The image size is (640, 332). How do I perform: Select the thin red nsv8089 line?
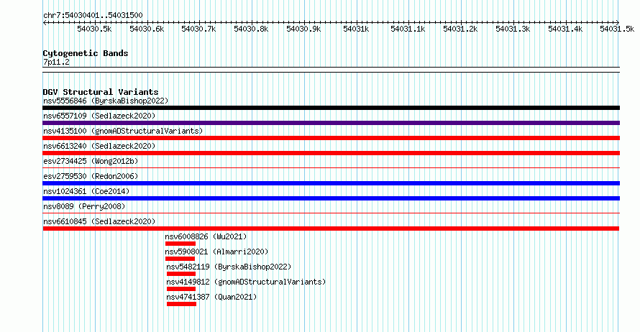point(331,213)
